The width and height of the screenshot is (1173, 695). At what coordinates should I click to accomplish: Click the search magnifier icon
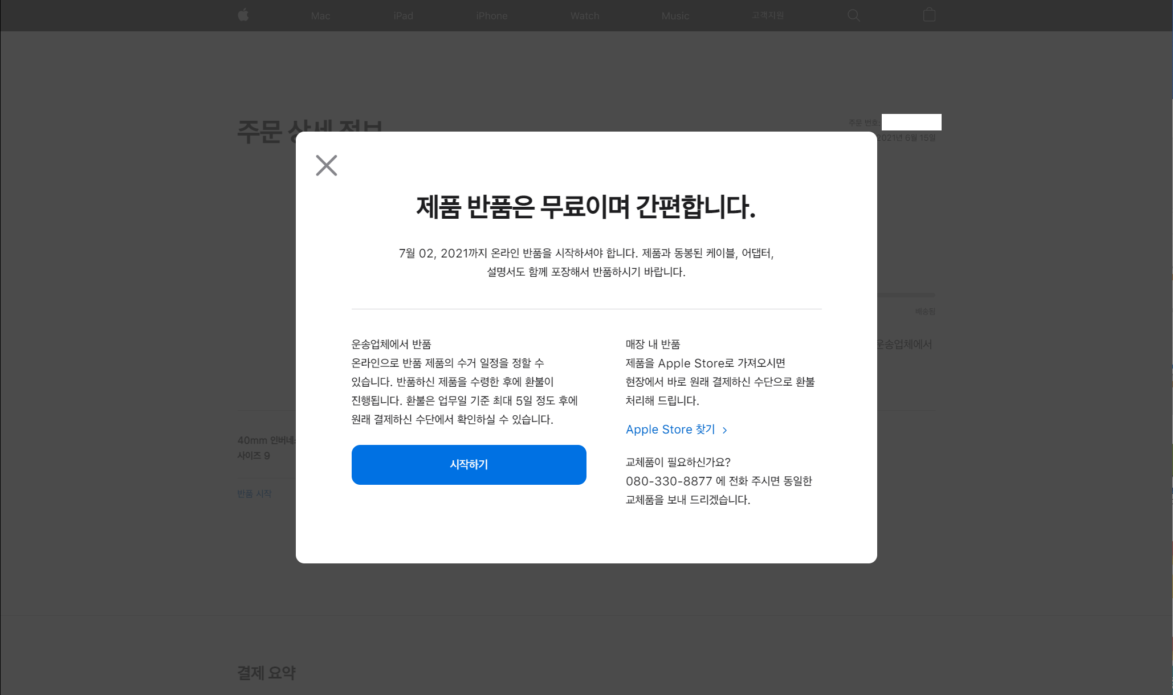[853, 15]
